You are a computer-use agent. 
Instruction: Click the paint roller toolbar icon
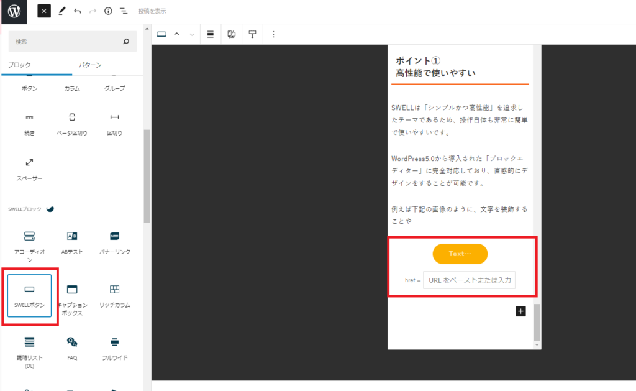click(x=252, y=34)
